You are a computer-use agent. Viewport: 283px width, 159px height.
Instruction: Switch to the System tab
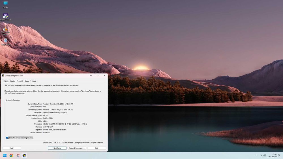click(6, 81)
